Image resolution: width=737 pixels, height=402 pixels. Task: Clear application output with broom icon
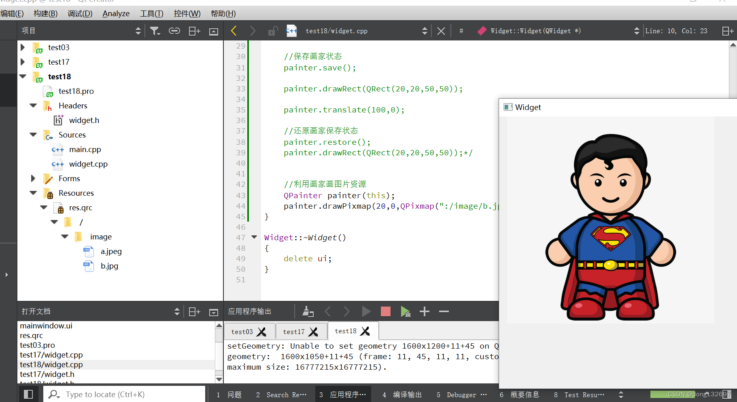point(308,311)
